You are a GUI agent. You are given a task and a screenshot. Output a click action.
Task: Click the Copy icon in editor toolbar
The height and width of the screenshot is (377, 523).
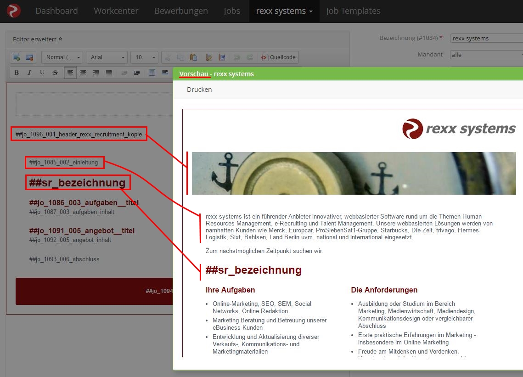pyautogui.click(x=180, y=57)
